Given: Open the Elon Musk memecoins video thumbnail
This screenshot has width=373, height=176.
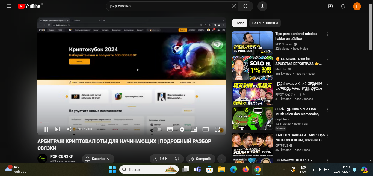Looking at the screenshot, I should 253,118.
